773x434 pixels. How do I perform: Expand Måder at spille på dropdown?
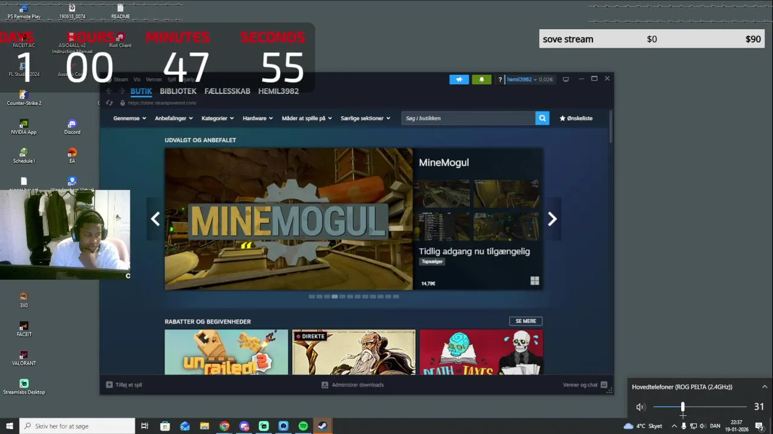click(307, 118)
